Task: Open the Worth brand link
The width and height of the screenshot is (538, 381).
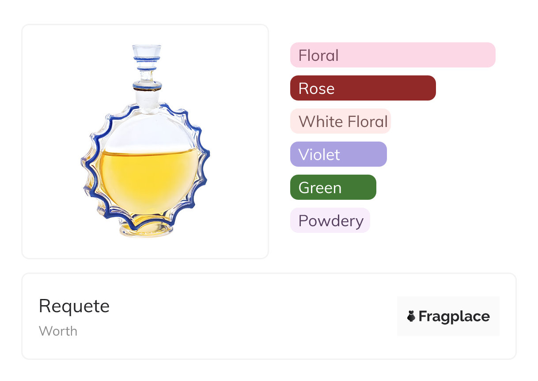Action: tap(58, 331)
